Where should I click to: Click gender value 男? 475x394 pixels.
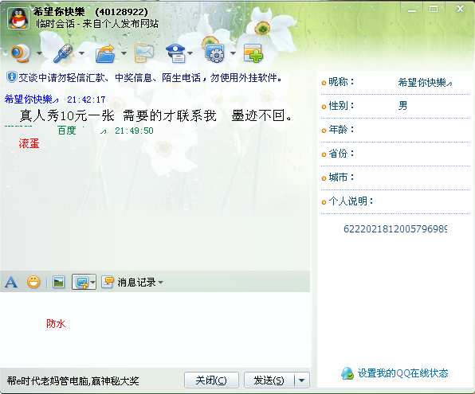[402, 106]
